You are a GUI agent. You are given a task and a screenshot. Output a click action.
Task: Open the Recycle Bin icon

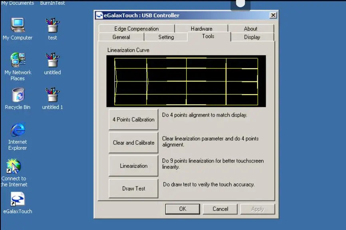click(18, 95)
